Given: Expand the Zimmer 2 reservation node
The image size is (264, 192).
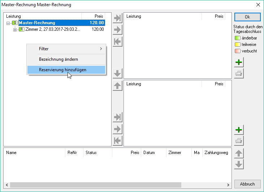Looking at the screenshot, I should (x=15, y=30).
